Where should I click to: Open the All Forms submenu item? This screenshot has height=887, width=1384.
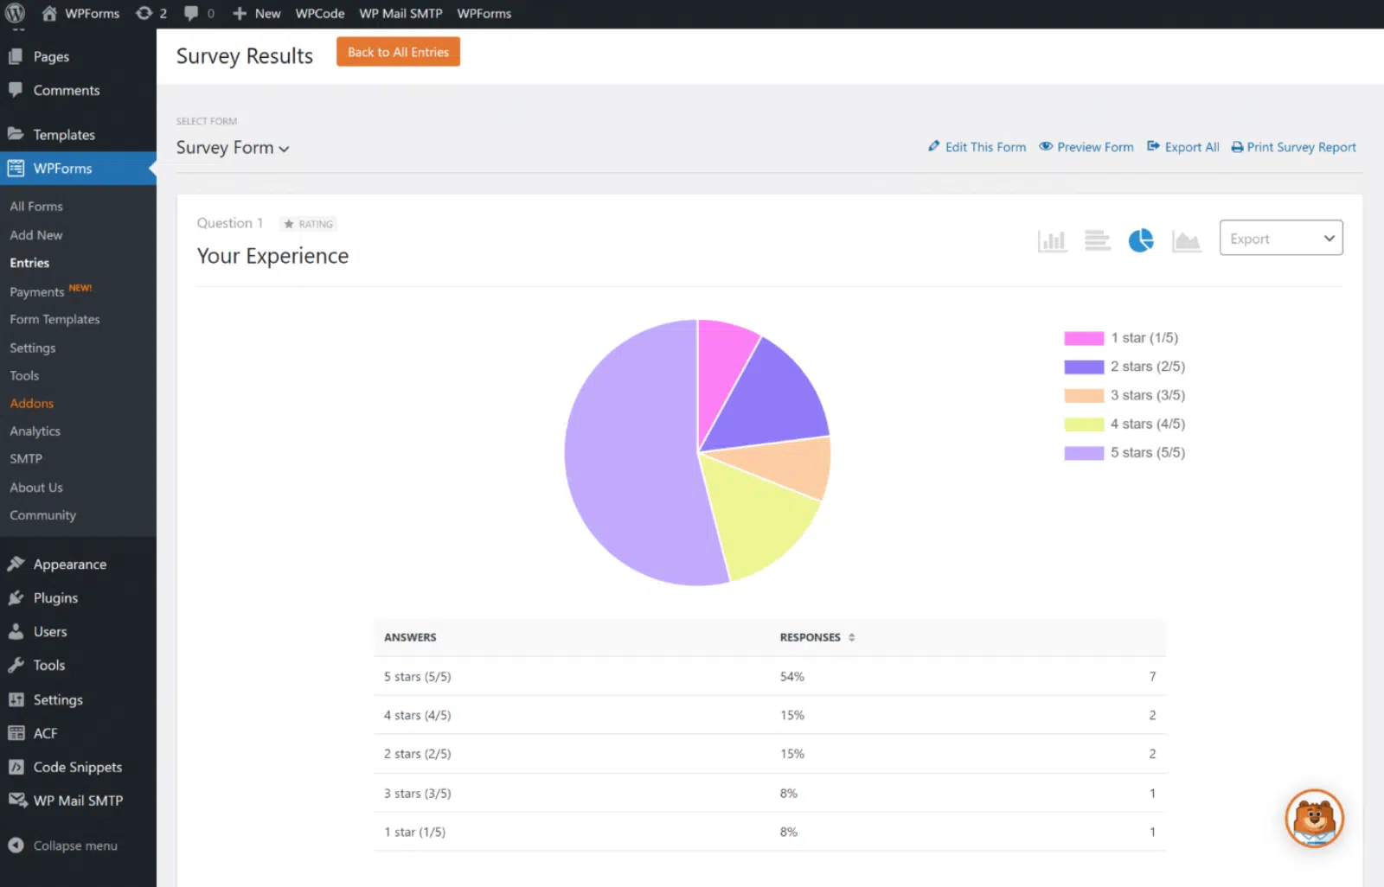point(36,207)
